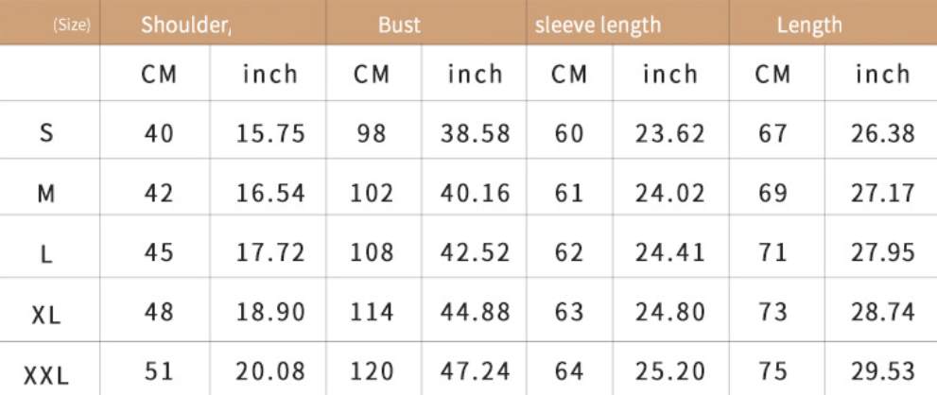Select the L size row label
Viewport: 937px width, 395px height.
tap(46, 252)
